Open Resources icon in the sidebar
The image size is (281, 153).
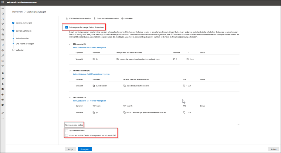tap(3, 35)
